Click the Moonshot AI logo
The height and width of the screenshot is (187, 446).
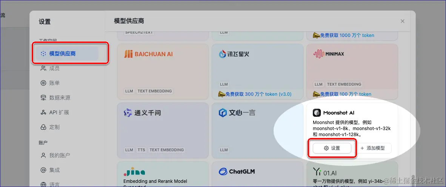point(333,113)
